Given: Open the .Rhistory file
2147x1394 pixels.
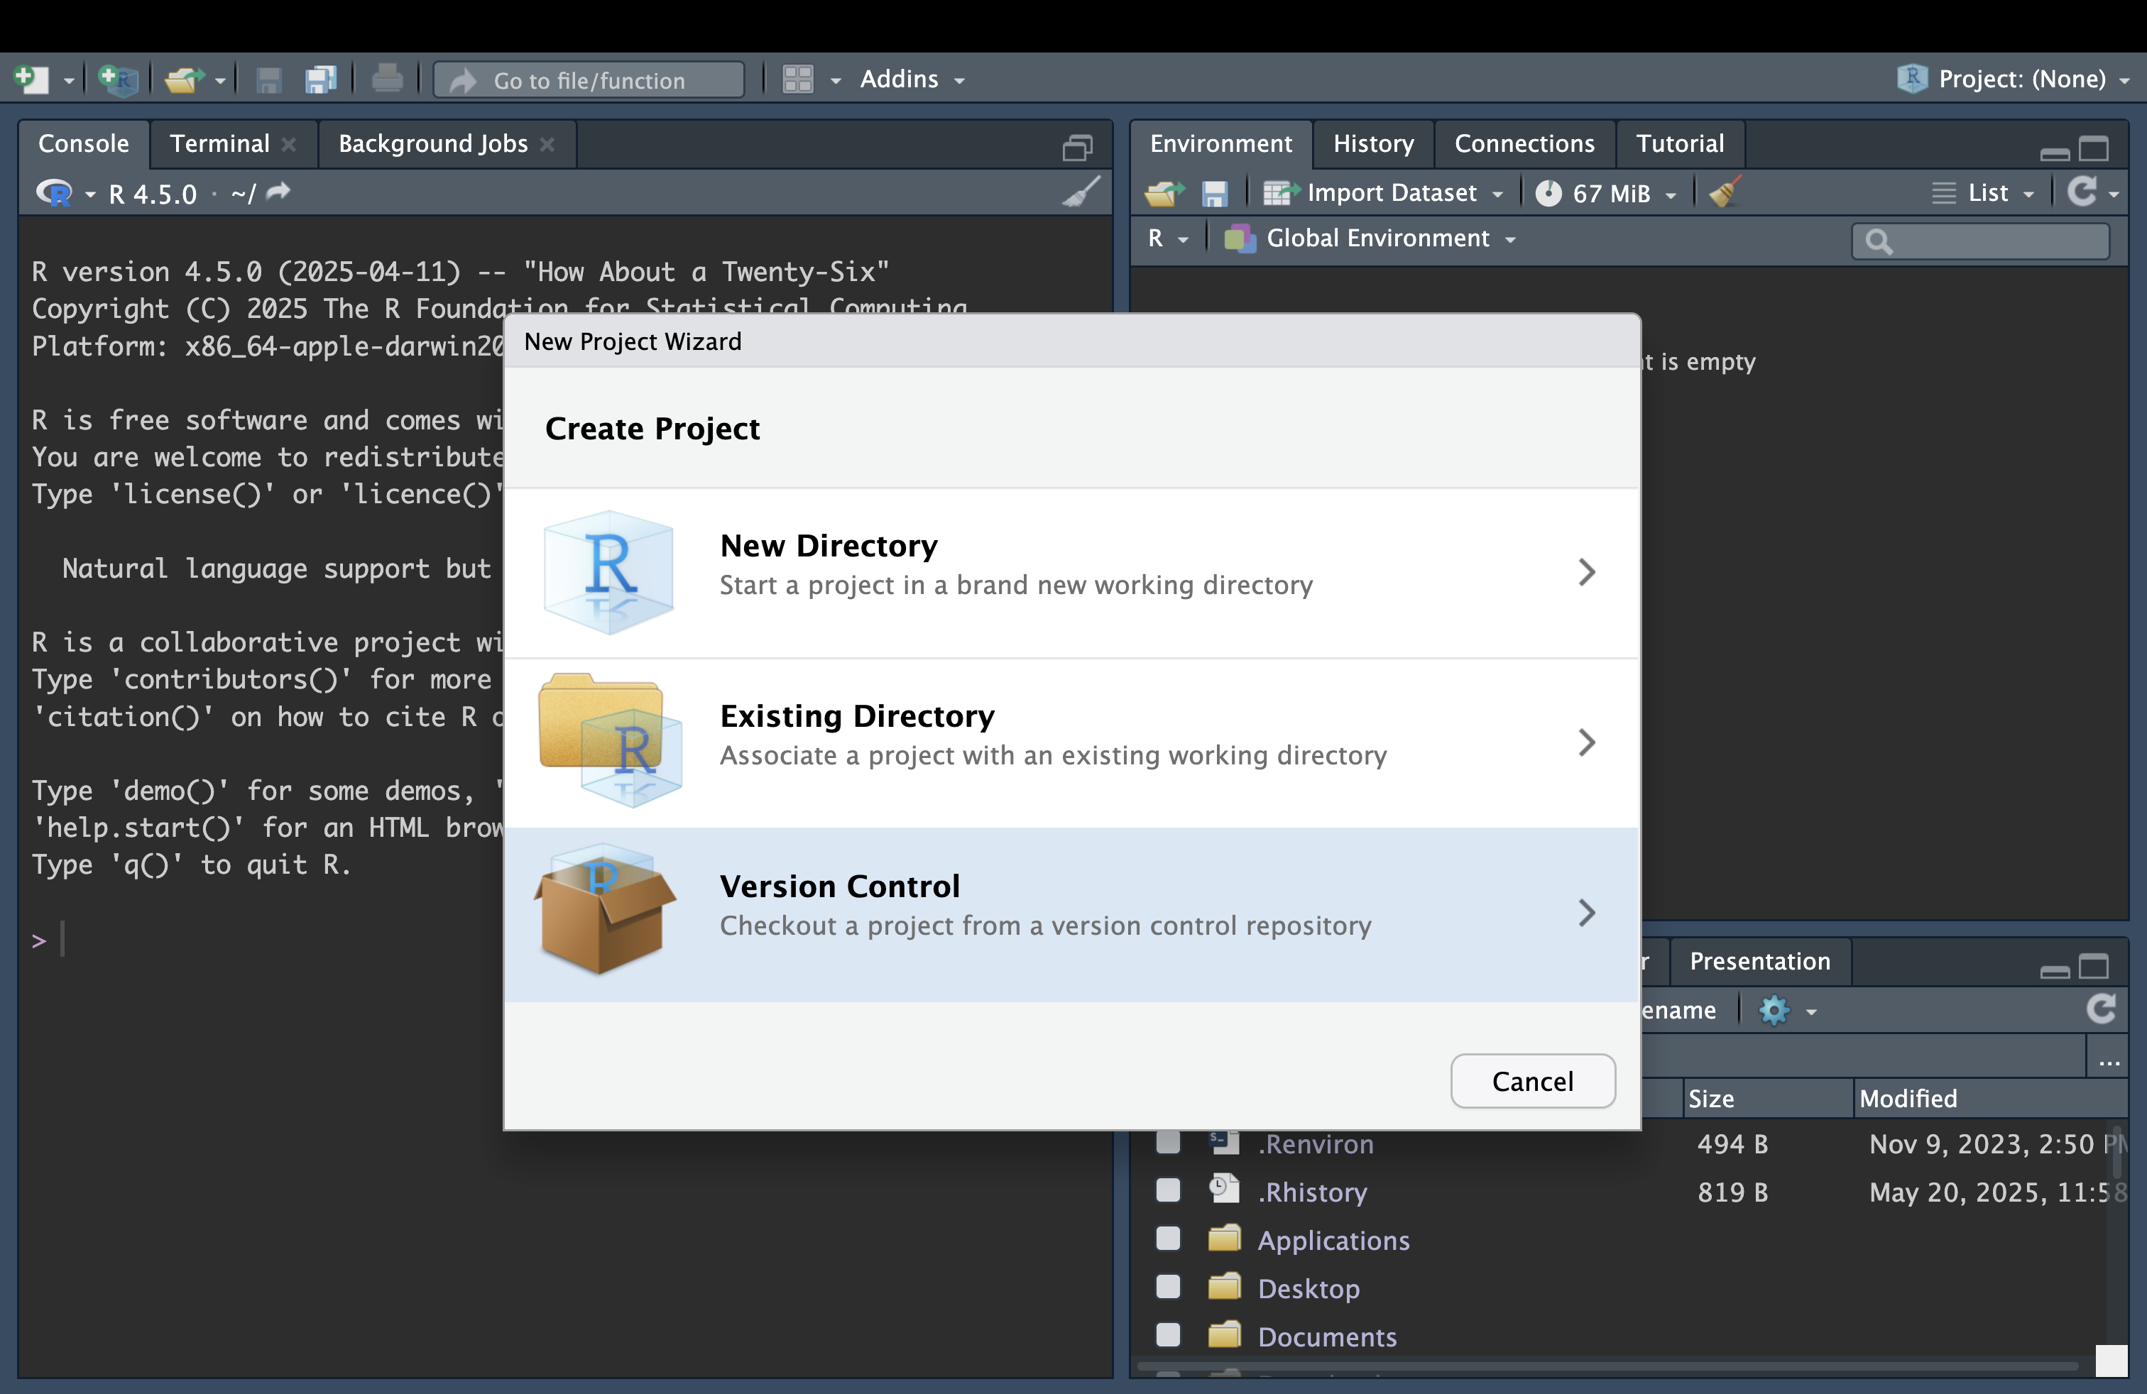Looking at the screenshot, I should 1313,1192.
